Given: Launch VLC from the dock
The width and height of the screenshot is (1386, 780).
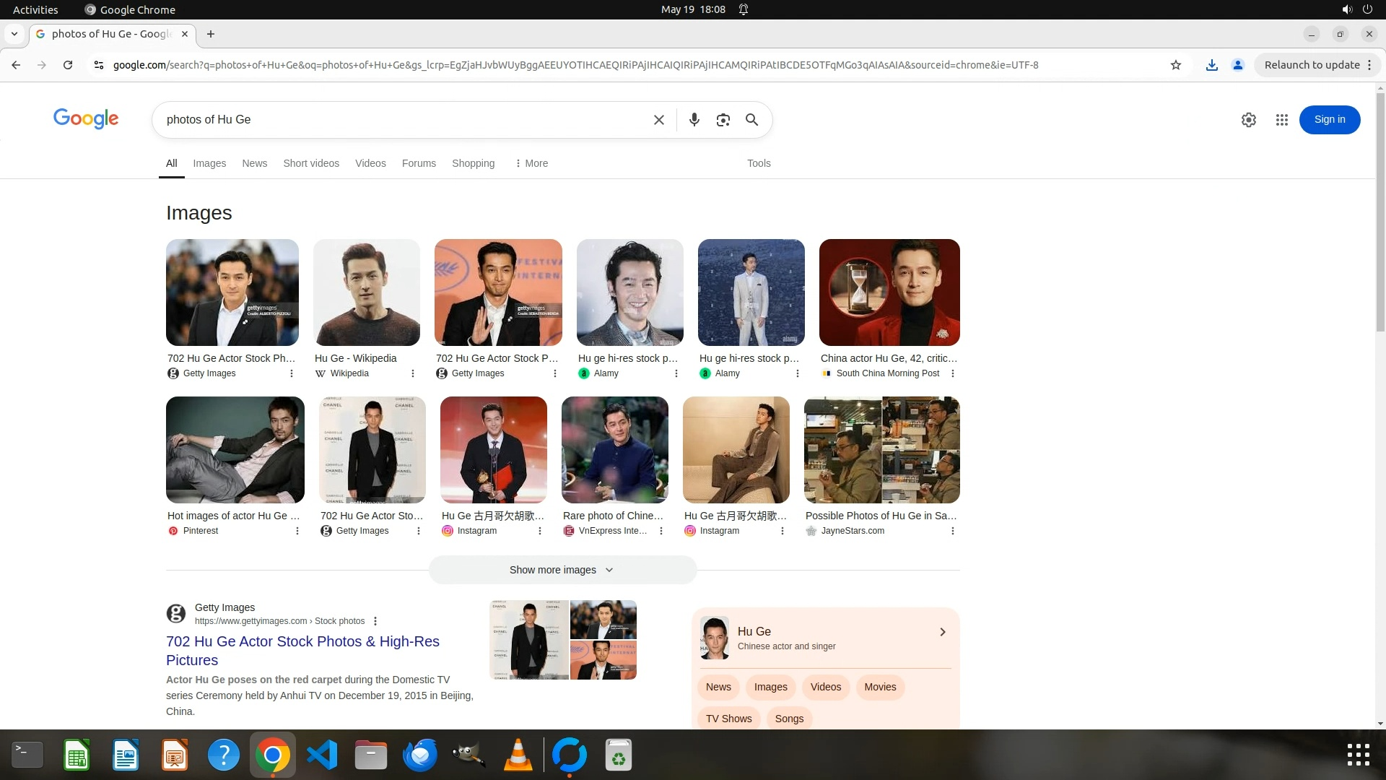Looking at the screenshot, I should 518,755.
